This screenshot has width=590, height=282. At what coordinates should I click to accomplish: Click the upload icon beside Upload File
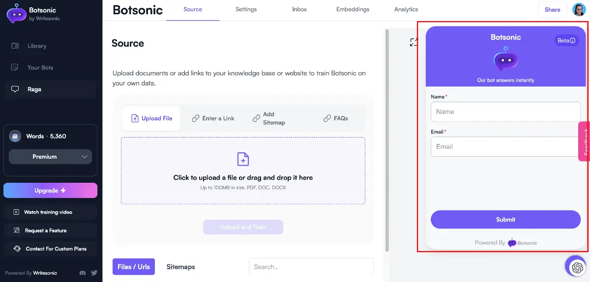point(135,118)
